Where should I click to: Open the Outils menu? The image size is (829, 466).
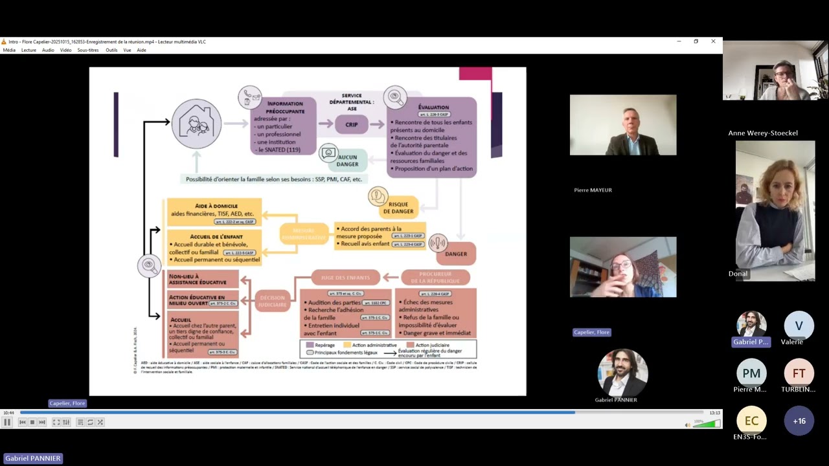tap(111, 50)
